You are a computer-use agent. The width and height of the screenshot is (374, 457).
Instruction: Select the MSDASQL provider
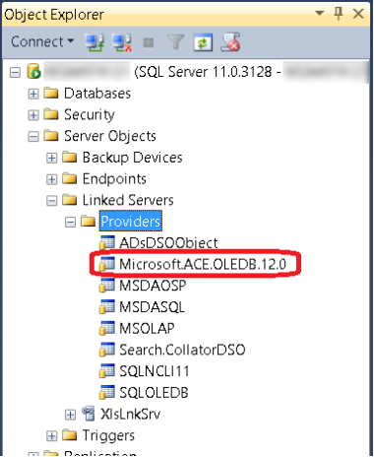pos(153,307)
